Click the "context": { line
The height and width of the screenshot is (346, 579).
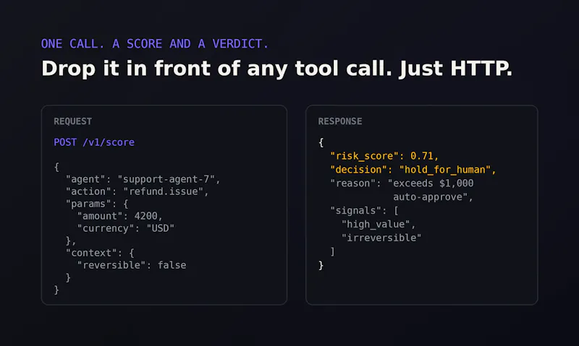[x=100, y=253]
